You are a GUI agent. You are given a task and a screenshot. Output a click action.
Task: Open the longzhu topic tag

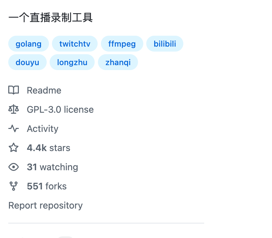(x=72, y=62)
